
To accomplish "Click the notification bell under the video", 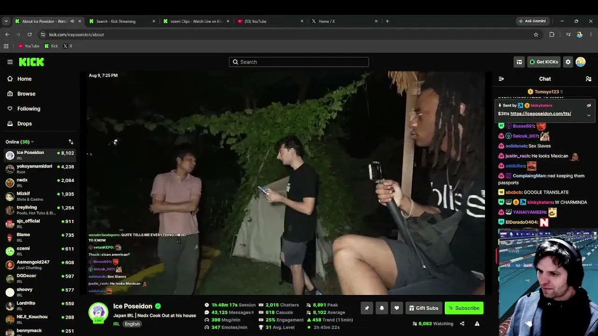I will pyautogui.click(x=382, y=308).
